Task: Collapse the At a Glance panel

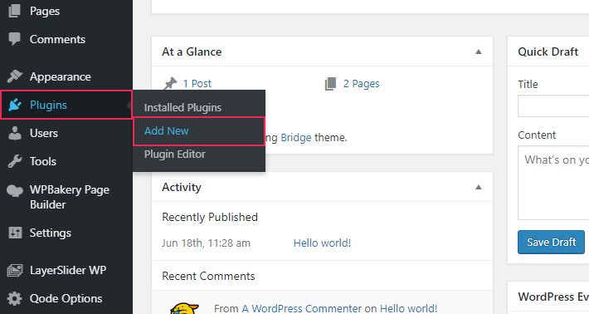Action: click(x=478, y=52)
